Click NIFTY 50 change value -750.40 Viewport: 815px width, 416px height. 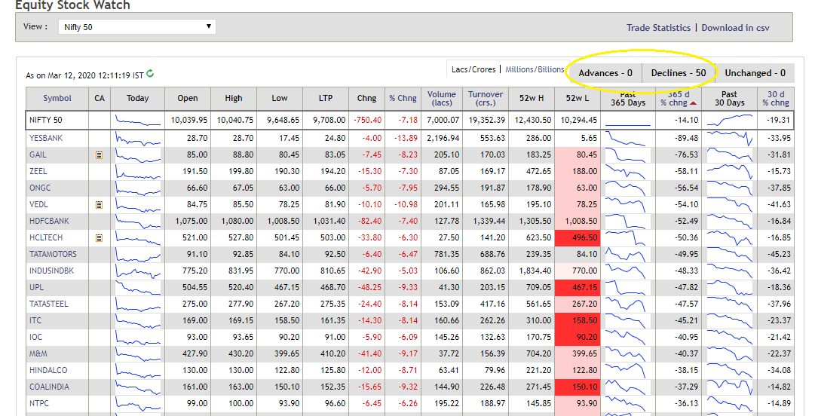click(367, 120)
